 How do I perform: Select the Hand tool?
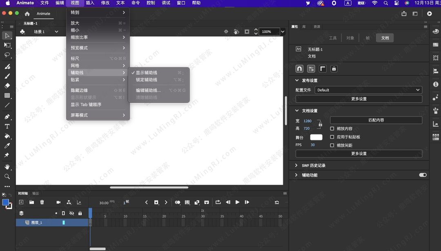click(x=7, y=167)
